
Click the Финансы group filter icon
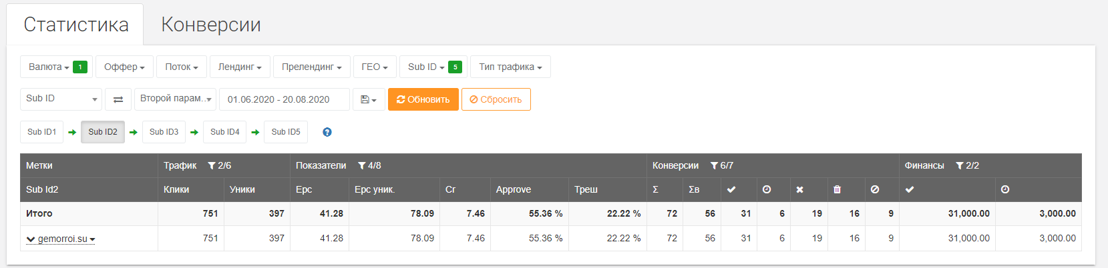(x=960, y=165)
